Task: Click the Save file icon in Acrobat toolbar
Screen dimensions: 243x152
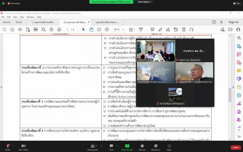Action: [4, 29]
